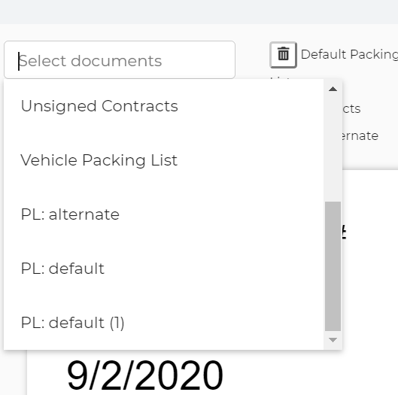
Task: Focus the Select documents search field
Action: coord(120,60)
